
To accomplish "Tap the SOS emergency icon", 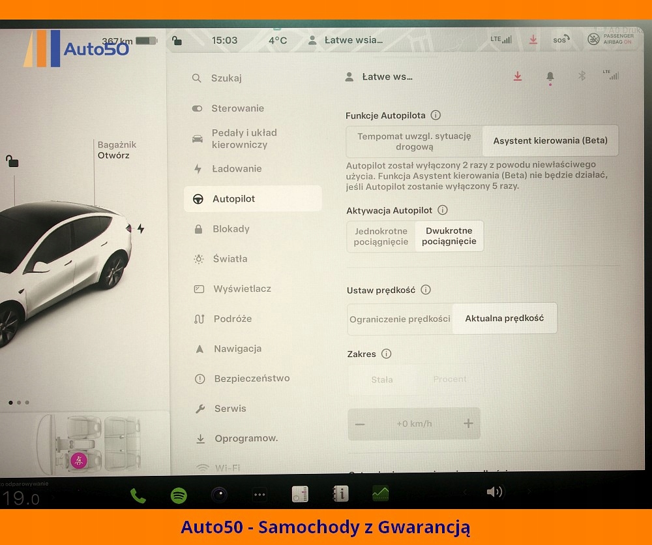I will (561, 40).
